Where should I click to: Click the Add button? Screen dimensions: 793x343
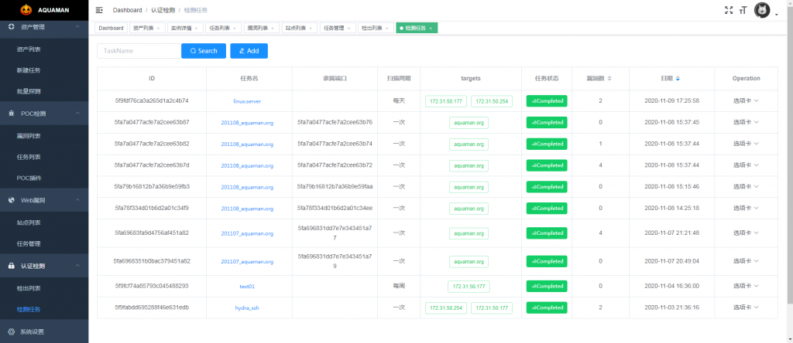coord(249,51)
